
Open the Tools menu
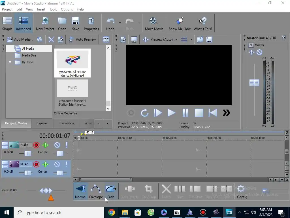click(x=53, y=9)
